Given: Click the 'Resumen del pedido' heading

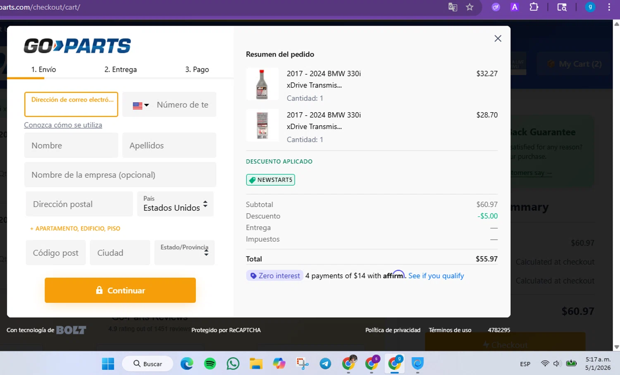Looking at the screenshot, I should 280,54.
